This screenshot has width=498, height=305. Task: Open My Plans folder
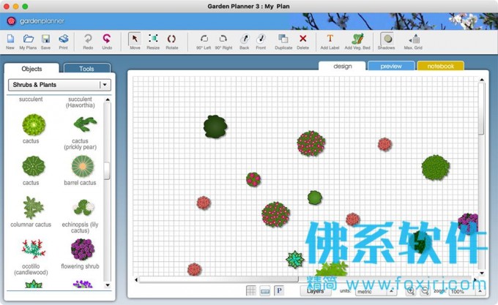[28, 40]
